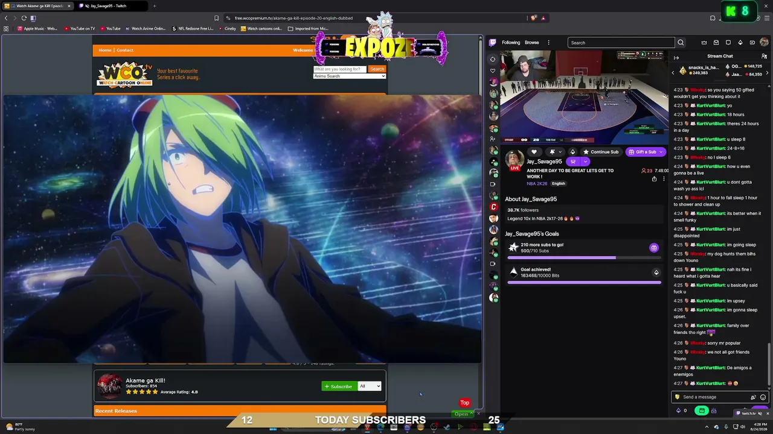Screen dimensions: 773x434
Task: Open the Twitch home logo
Action: (x=493, y=43)
